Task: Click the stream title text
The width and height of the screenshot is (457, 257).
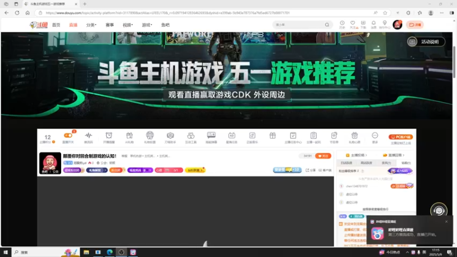Action: pos(90,156)
